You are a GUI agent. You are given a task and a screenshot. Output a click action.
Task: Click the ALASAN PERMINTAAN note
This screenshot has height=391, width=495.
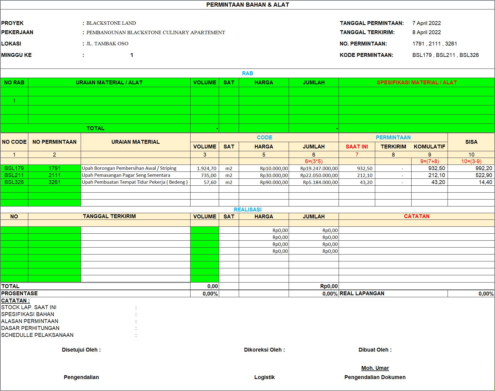click(30, 321)
